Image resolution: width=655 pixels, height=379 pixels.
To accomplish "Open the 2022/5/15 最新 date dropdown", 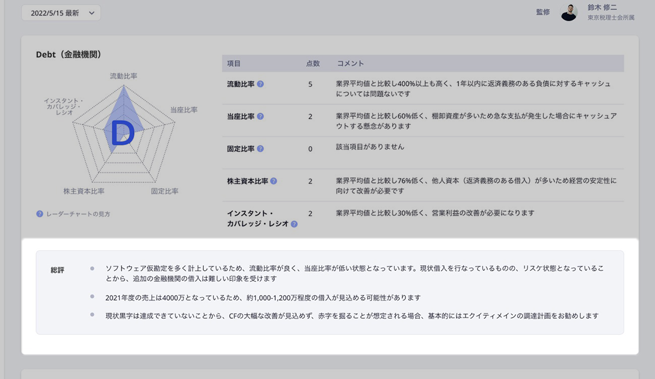I will coord(61,13).
